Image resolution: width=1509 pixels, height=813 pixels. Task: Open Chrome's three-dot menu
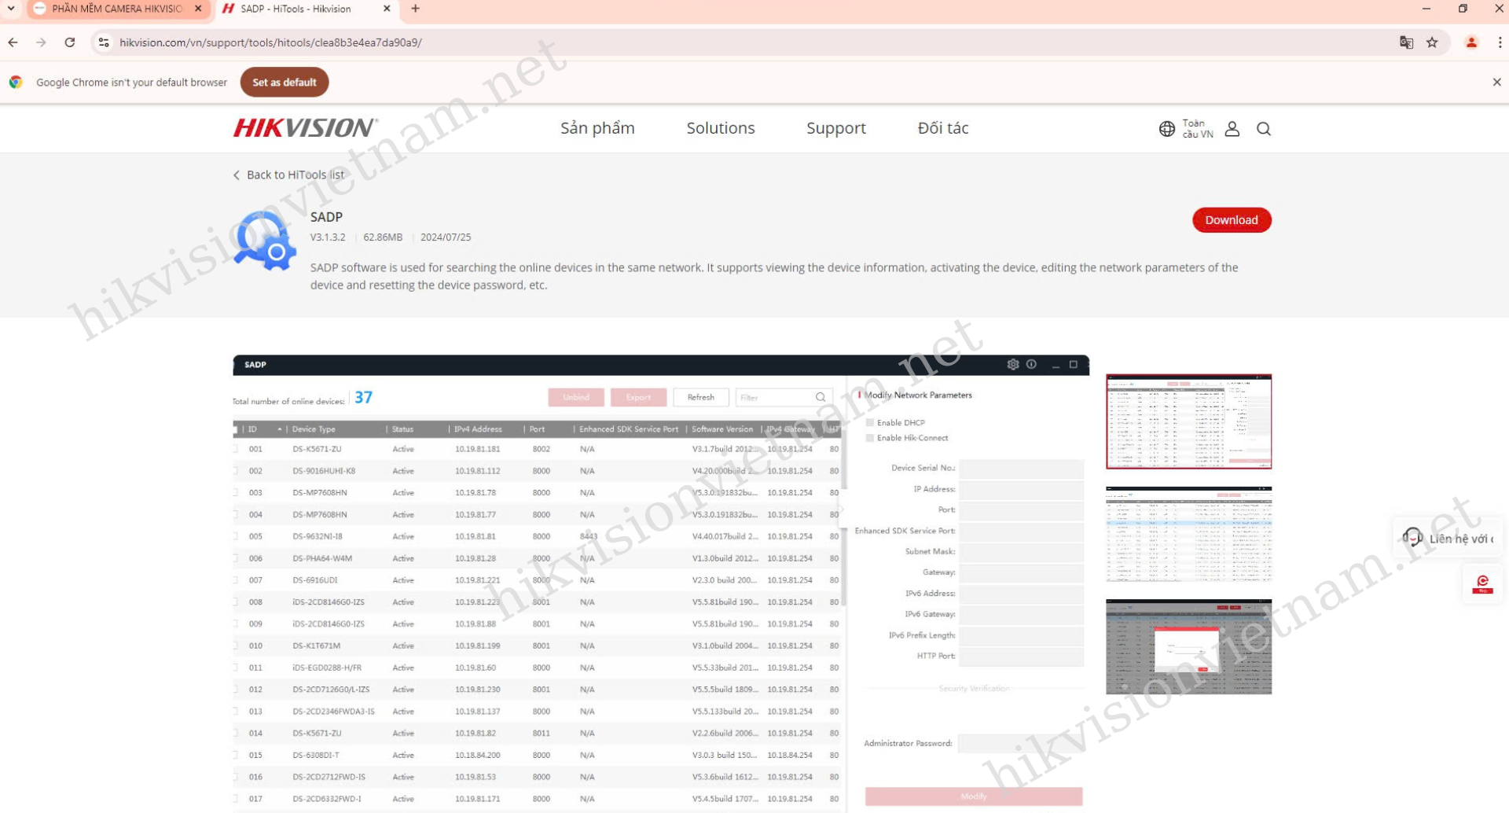point(1500,42)
